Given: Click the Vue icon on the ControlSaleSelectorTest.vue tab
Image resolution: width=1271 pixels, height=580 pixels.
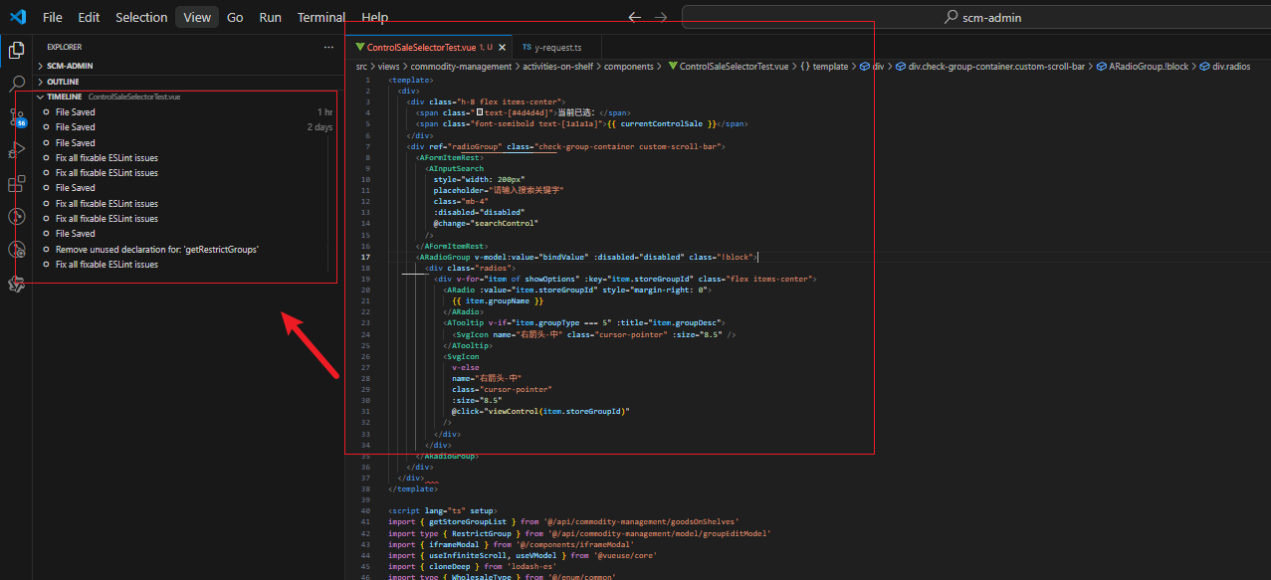Looking at the screenshot, I should pos(360,47).
